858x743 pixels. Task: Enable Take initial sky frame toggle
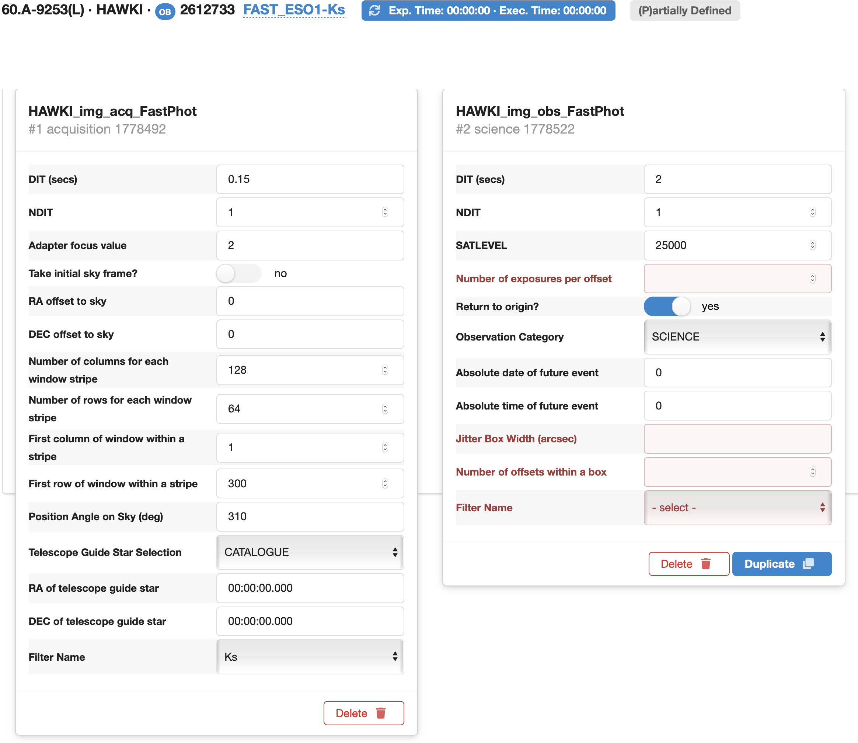(x=238, y=274)
